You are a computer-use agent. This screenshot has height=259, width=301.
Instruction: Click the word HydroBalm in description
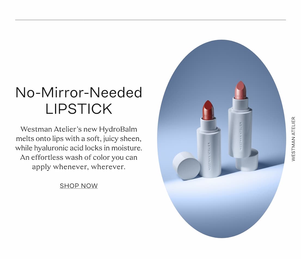coord(118,129)
